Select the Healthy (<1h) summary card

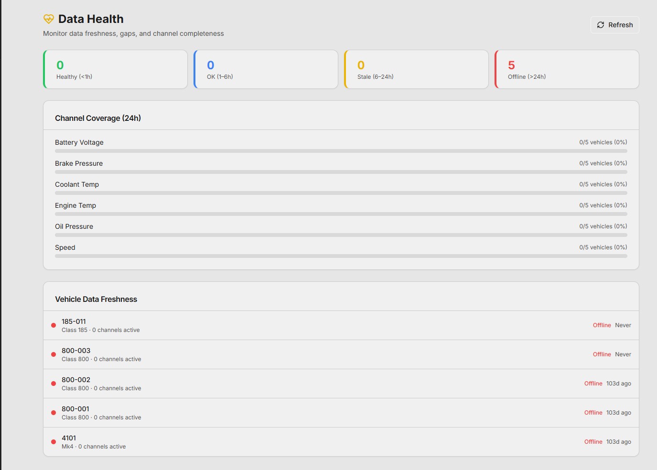point(115,69)
